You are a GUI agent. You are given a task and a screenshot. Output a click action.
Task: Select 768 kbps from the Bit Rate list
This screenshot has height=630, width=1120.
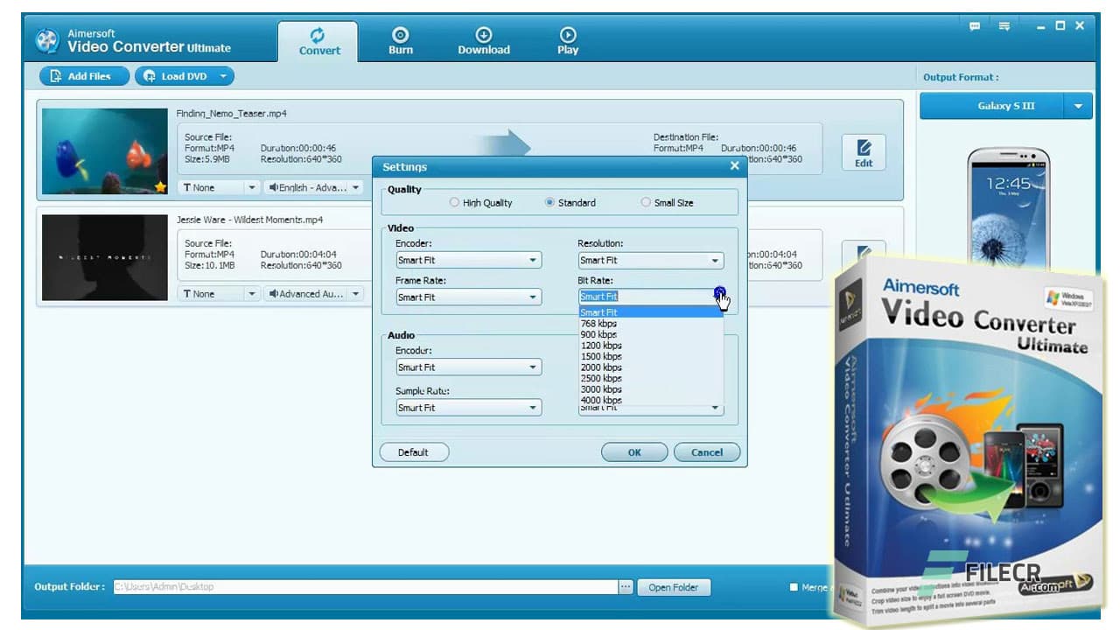pyautogui.click(x=599, y=323)
